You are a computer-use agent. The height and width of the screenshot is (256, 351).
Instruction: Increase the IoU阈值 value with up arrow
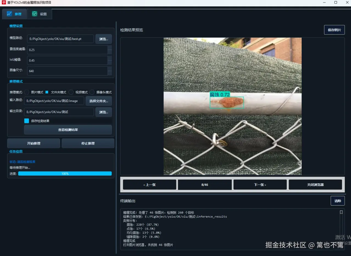click(x=110, y=58)
